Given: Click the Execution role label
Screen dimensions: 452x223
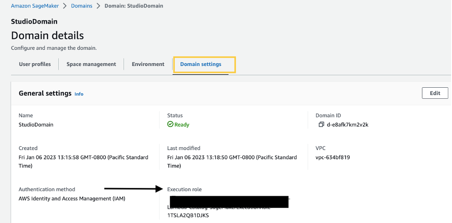Looking at the screenshot, I should 185,189.
